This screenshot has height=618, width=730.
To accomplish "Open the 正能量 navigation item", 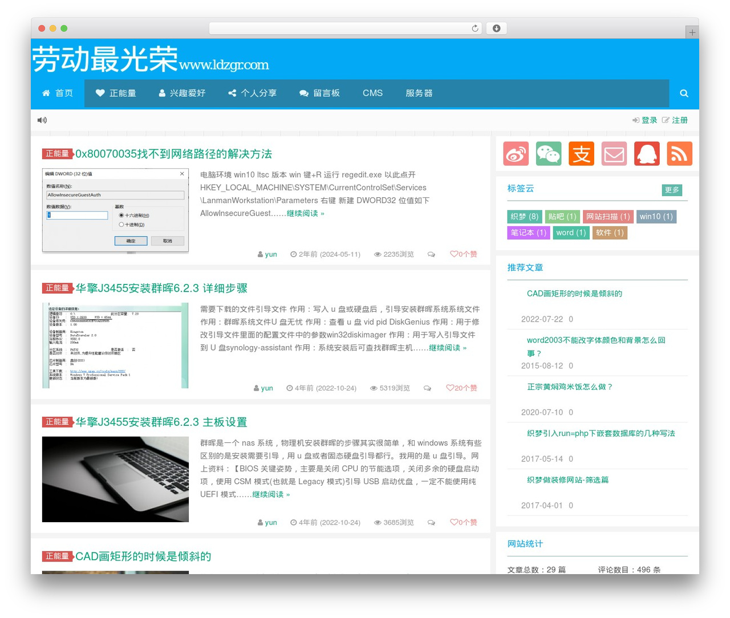I will (116, 93).
